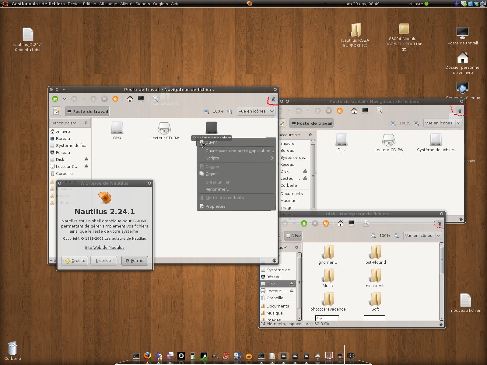This screenshot has width=487, height=365.
Task: Click Disk path button in Disk window
Action: (293, 236)
